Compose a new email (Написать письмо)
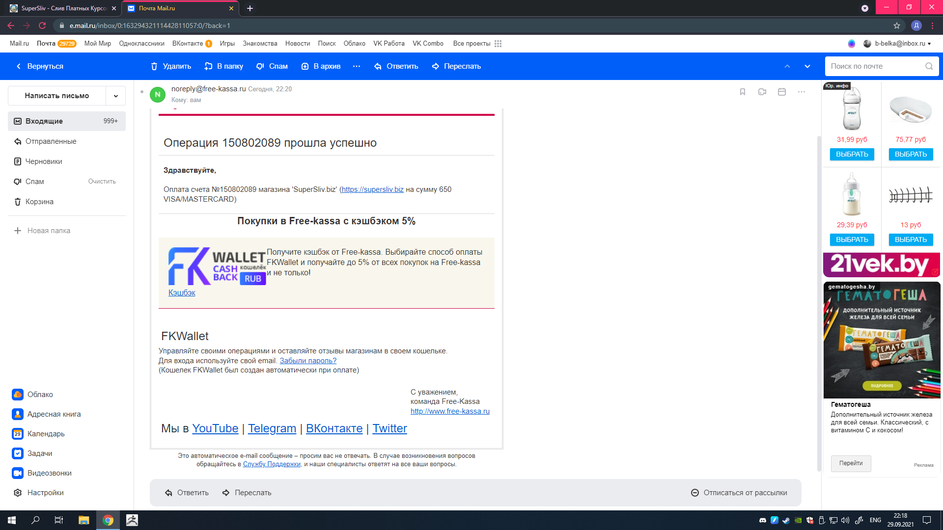This screenshot has width=943, height=530. 57,96
